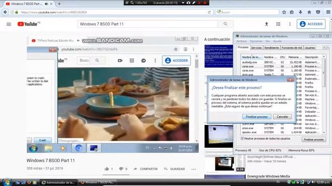Click the Task Manager tab scroll left arrow

[324, 48]
